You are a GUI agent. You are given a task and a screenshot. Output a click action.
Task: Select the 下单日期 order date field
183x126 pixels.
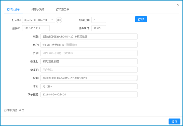pyautogui.click(x=89, y=94)
